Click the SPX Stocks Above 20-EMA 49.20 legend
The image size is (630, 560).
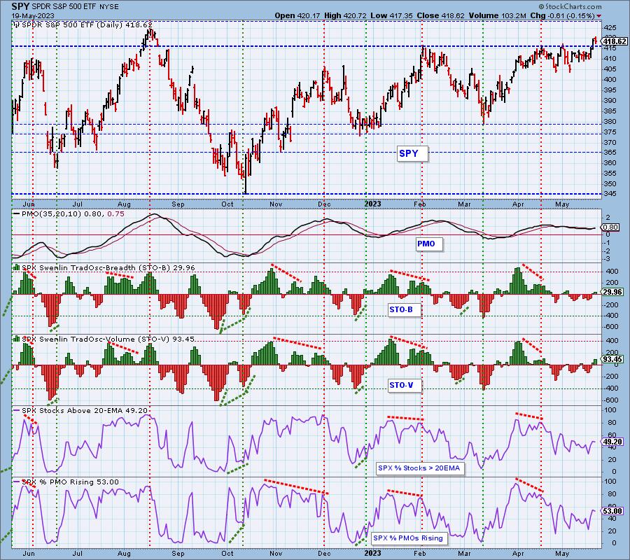[x=85, y=410]
